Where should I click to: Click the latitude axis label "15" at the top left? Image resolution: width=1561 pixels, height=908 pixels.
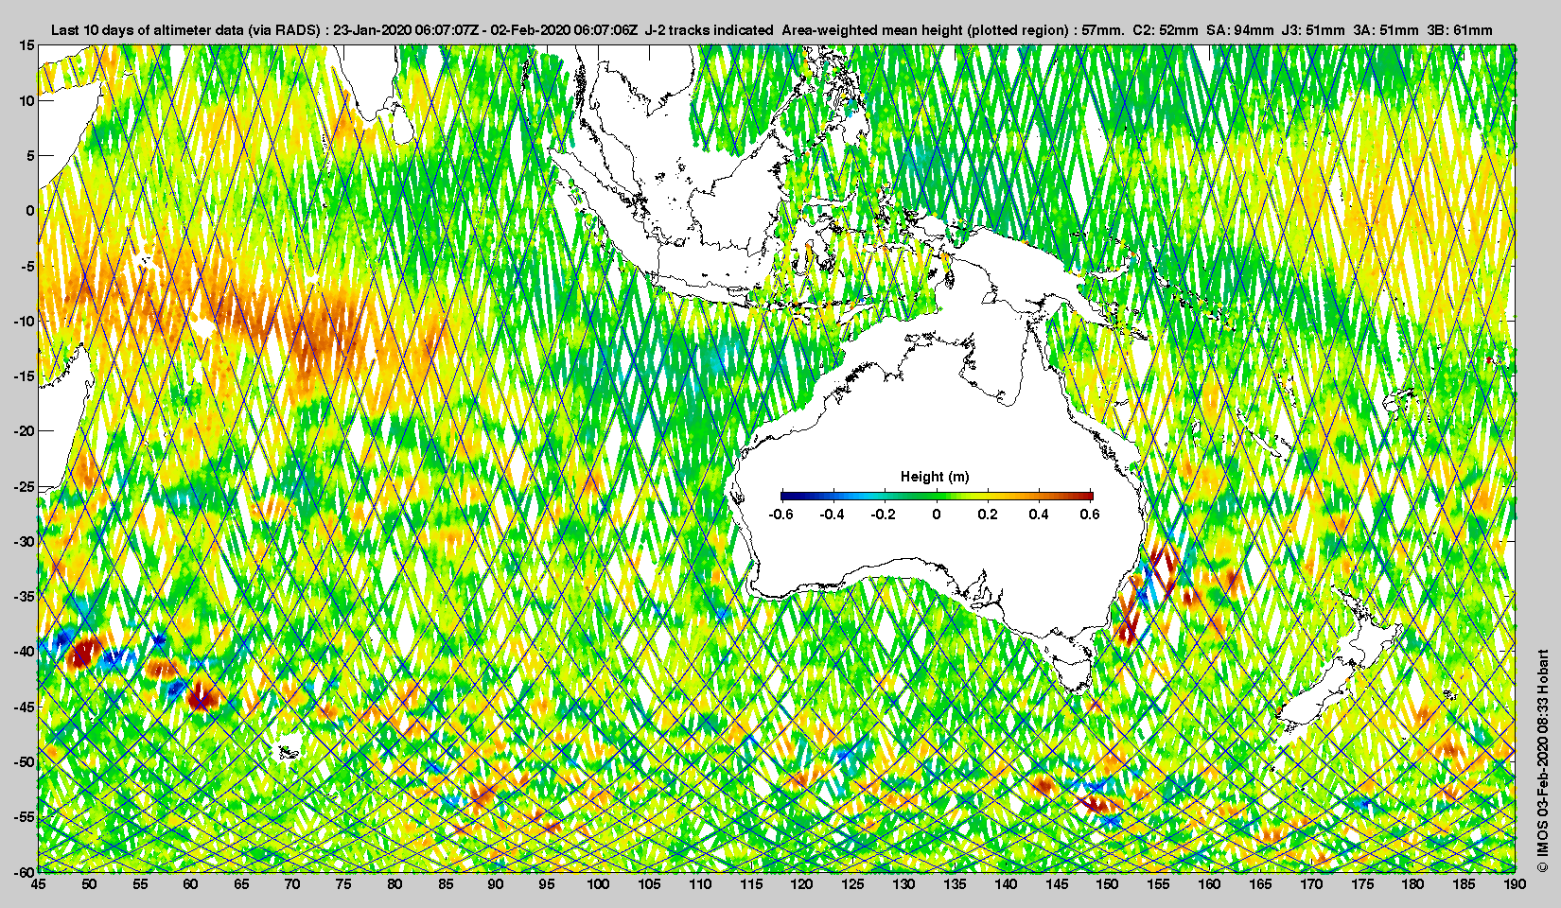click(x=27, y=45)
